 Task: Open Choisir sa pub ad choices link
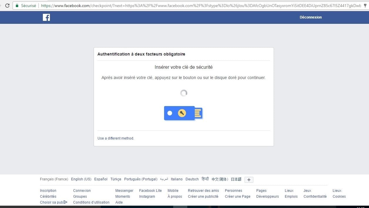pos(54,202)
